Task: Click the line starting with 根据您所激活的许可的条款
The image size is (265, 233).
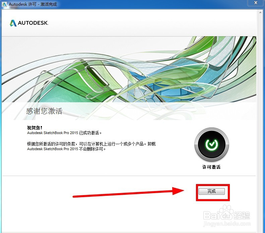Action: (91, 144)
